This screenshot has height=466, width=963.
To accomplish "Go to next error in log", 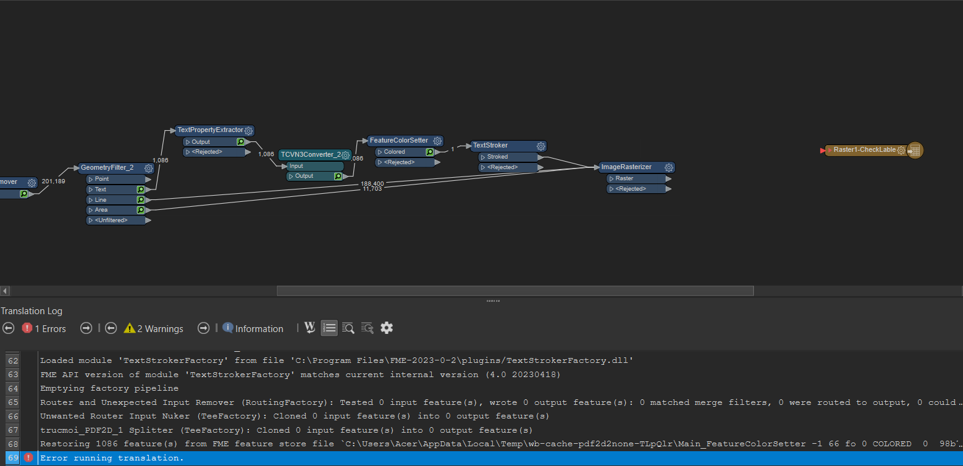I will coord(86,328).
